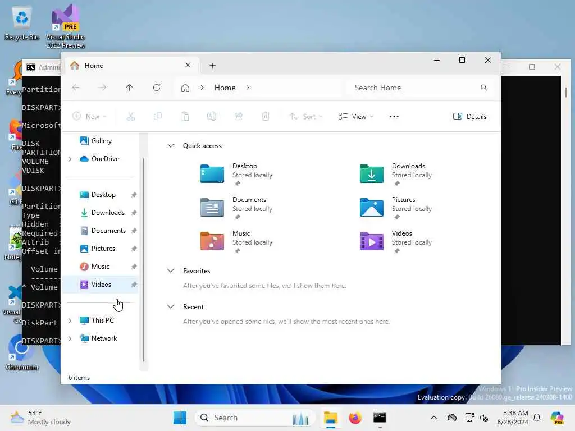Click the Forward navigation arrow

103,88
